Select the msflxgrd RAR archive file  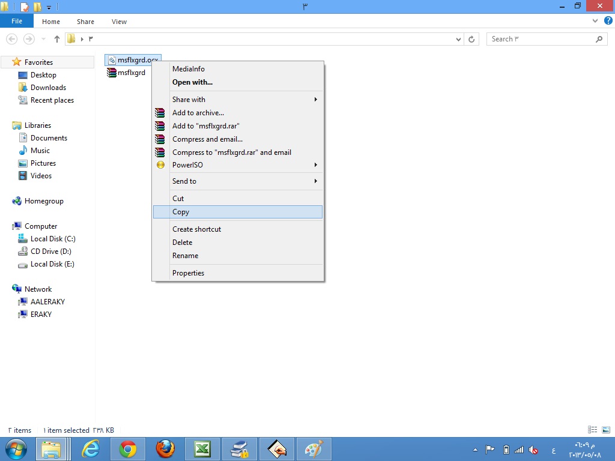(x=126, y=73)
